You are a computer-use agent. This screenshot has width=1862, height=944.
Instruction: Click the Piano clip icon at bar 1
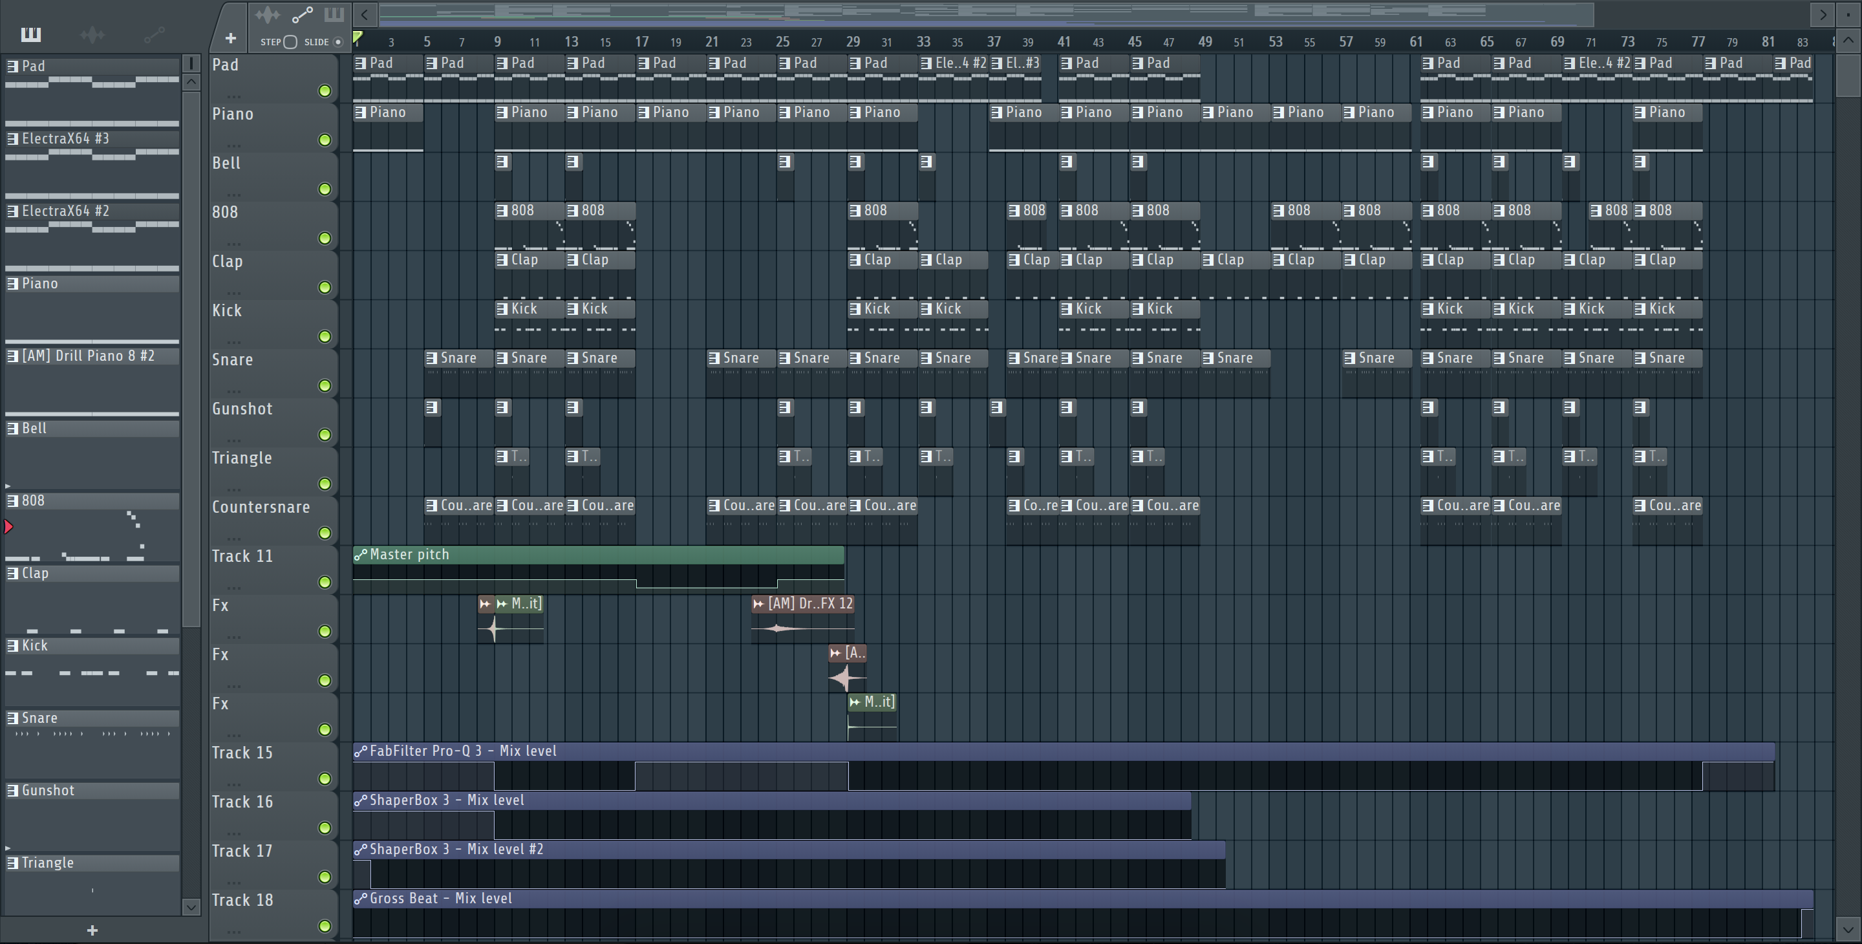pyautogui.click(x=360, y=113)
